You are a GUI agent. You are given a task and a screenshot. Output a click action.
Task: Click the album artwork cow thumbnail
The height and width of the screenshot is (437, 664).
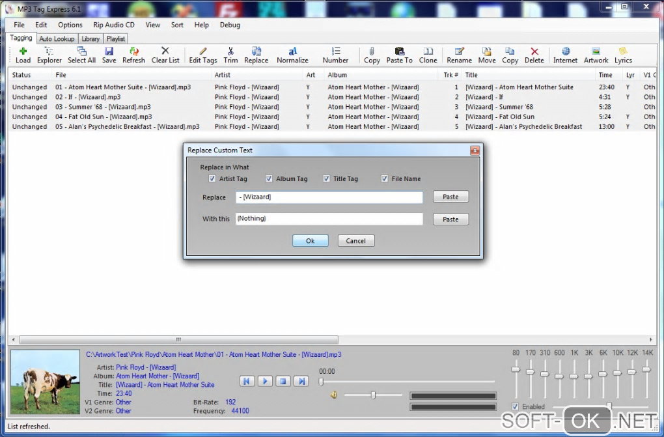click(45, 382)
